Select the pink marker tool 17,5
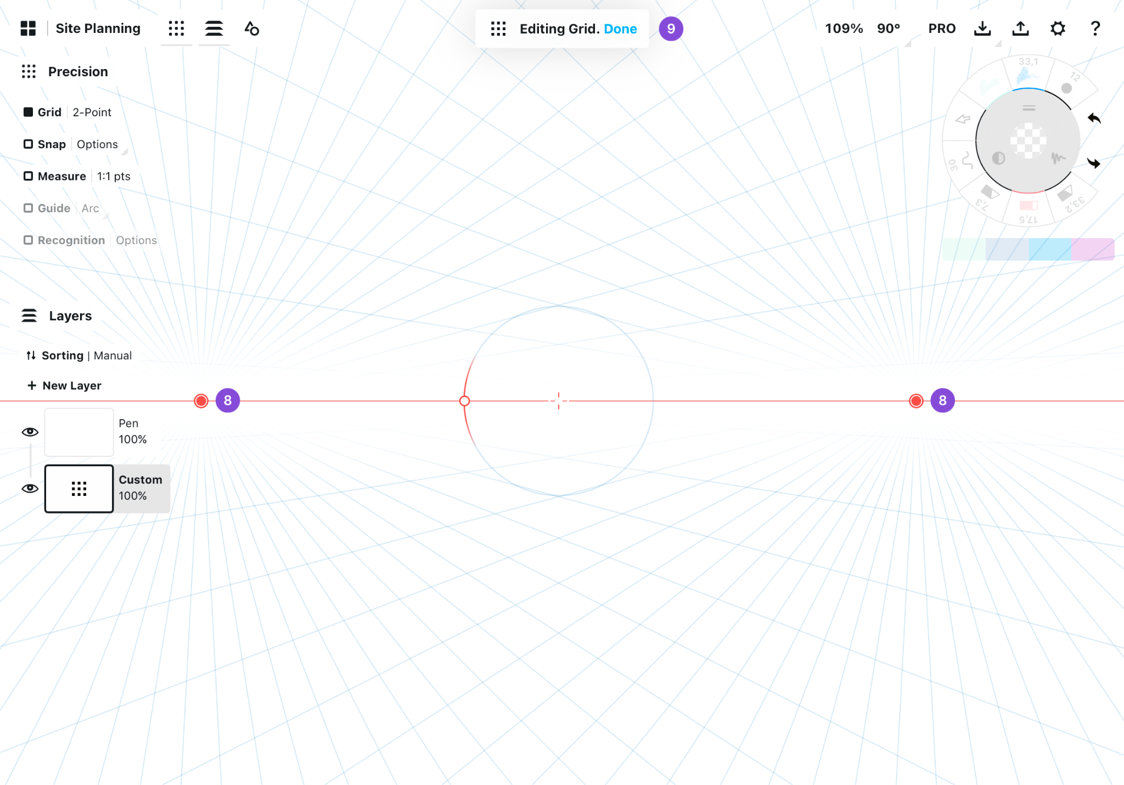Image resolution: width=1124 pixels, height=785 pixels. pos(1029,210)
